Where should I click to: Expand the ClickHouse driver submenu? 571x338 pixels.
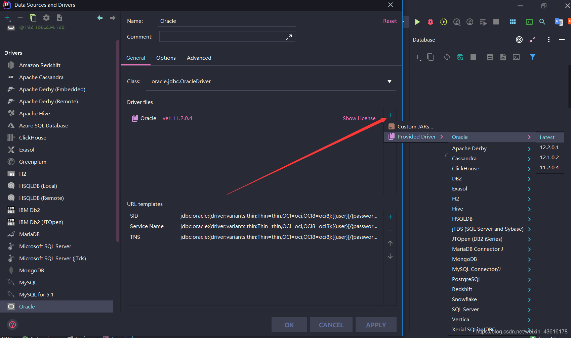coord(492,169)
